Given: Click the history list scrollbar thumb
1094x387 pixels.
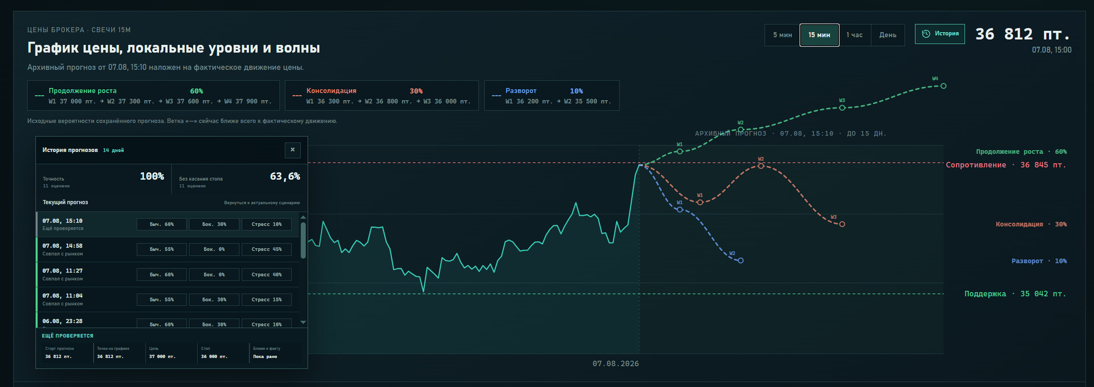Looking at the screenshot, I should click(x=303, y=240).
